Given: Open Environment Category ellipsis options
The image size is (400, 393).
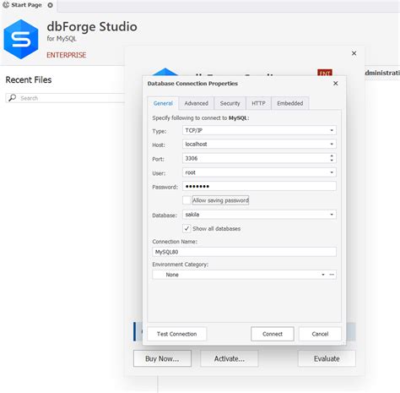Looking at the screenshot, I should pos(332,275).
